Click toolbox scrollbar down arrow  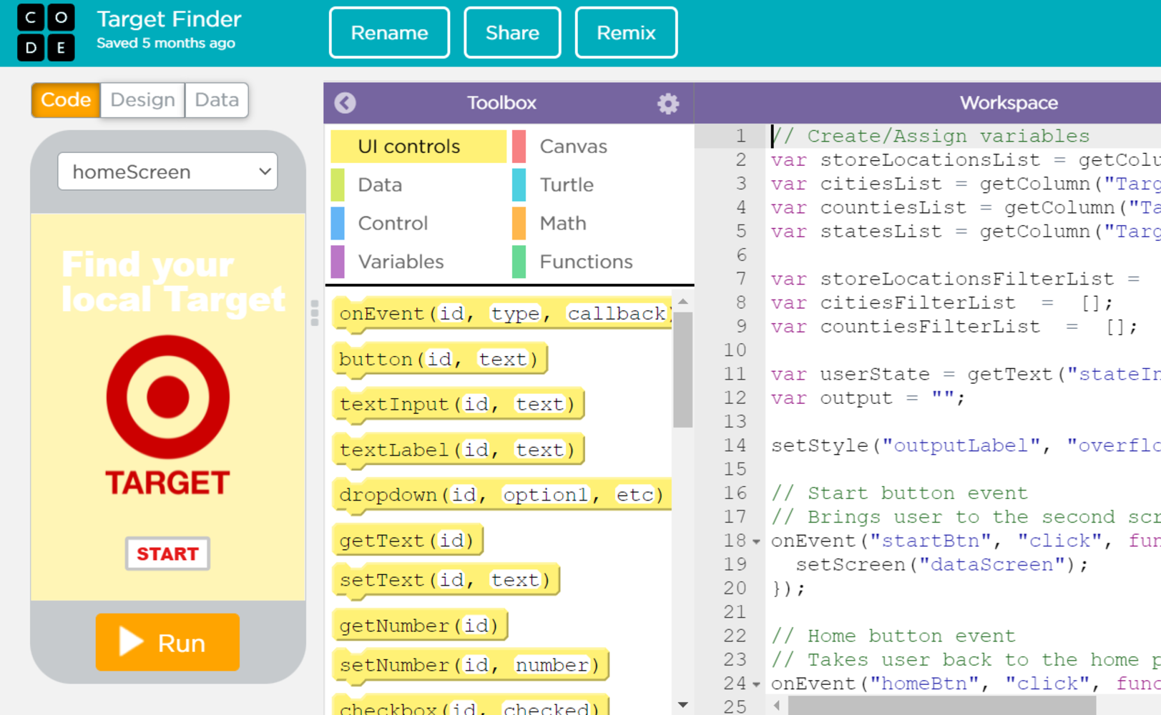(683, 705)
